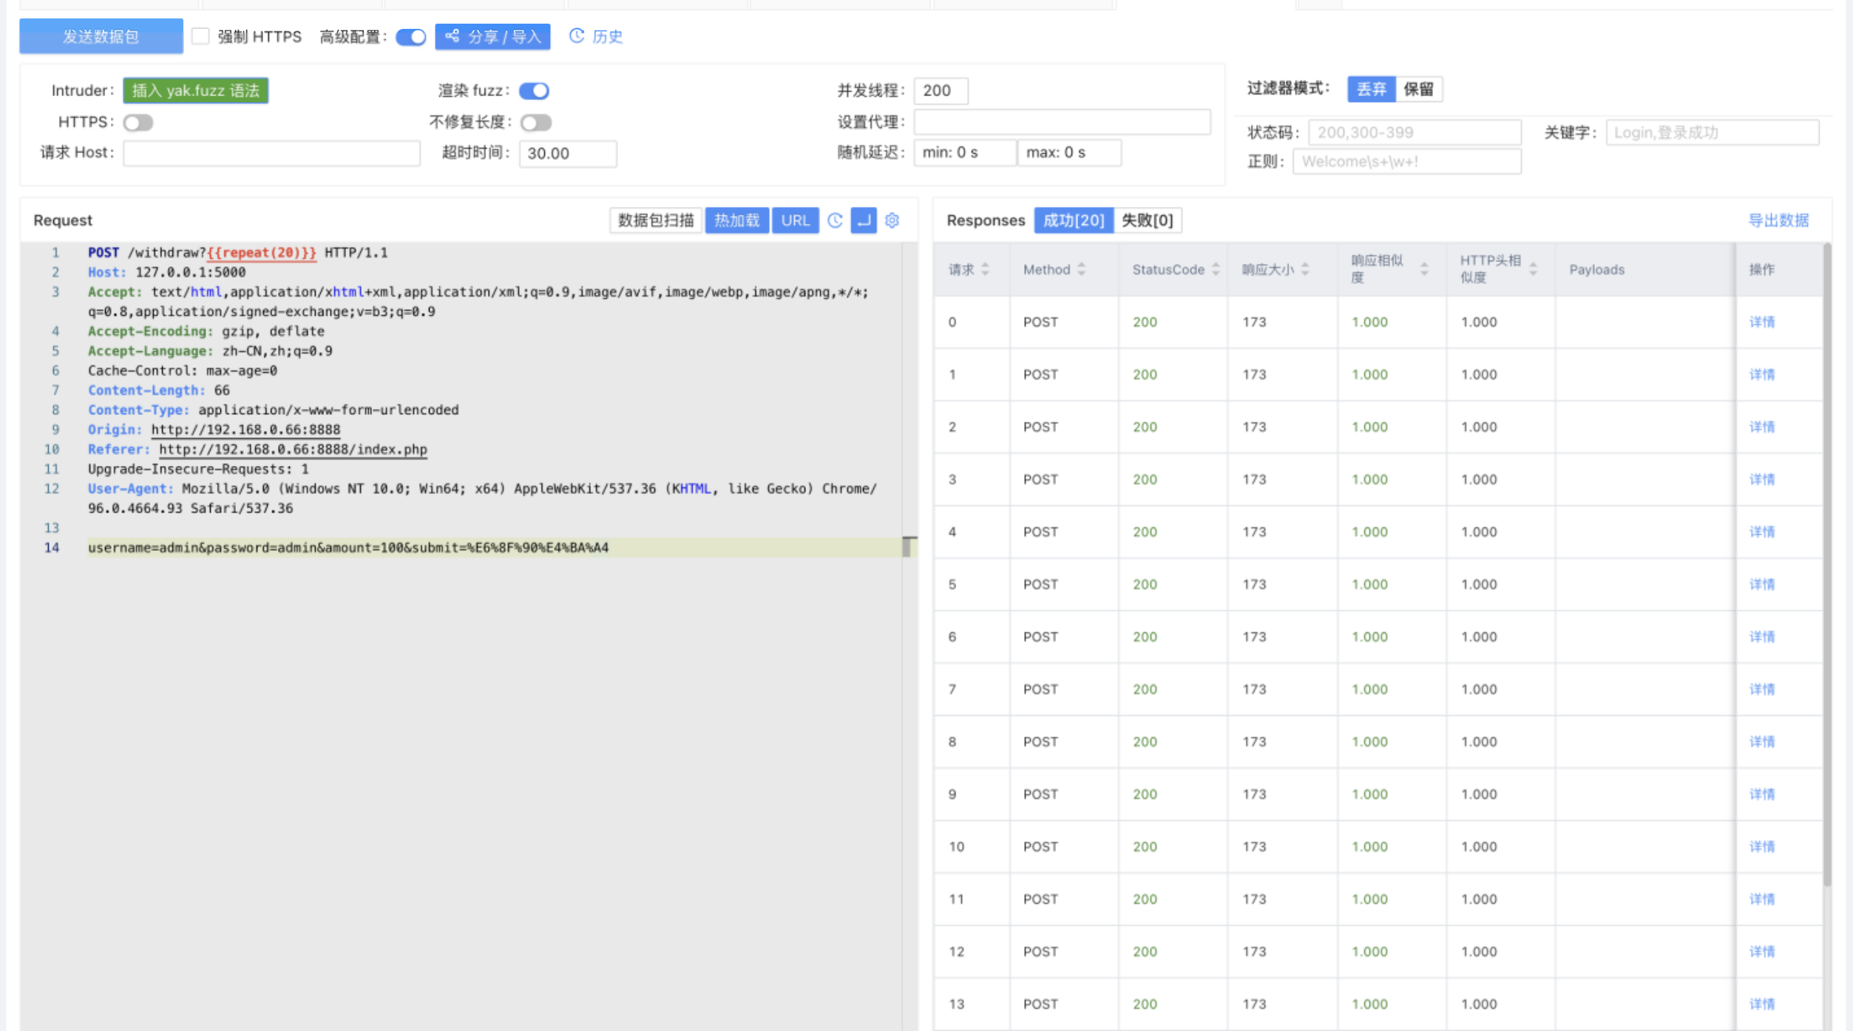
Task: Open 详情 for request 2
Action: [1762, 427]
